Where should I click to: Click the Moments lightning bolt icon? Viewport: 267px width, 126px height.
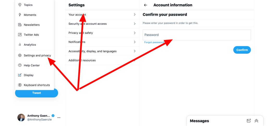20,15
